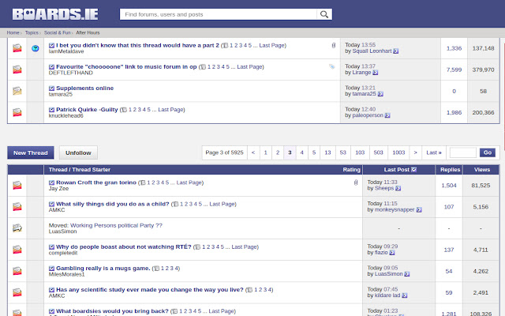Click the go-to-last-post arrow by flazio
The image size is (505, 316).
click(x=391, y=253)
